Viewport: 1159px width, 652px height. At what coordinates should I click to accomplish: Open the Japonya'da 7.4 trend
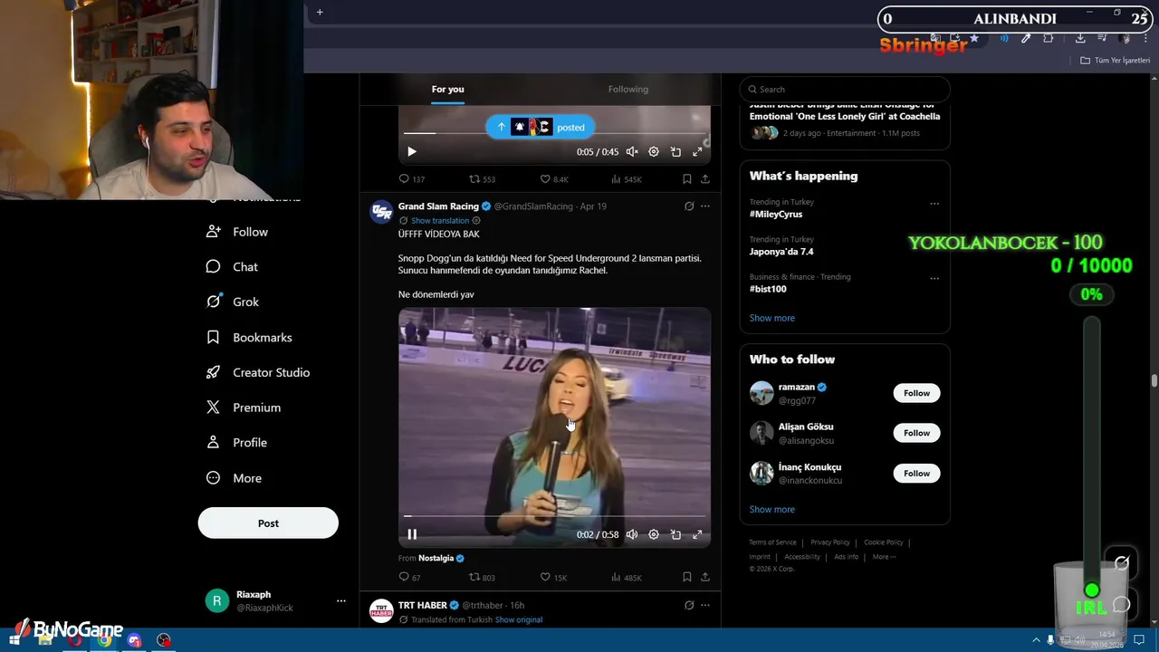point(781,252)
